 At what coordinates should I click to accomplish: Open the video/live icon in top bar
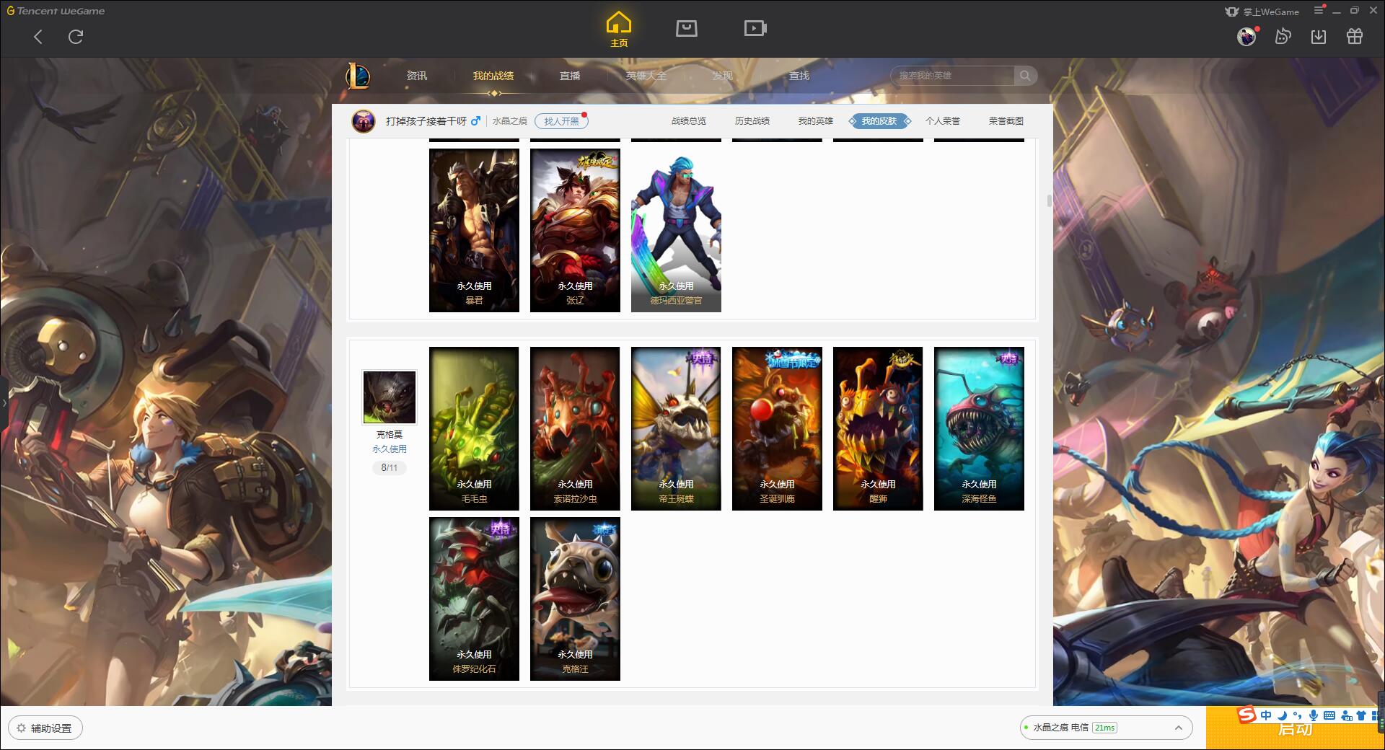click(x=755, y=28)
